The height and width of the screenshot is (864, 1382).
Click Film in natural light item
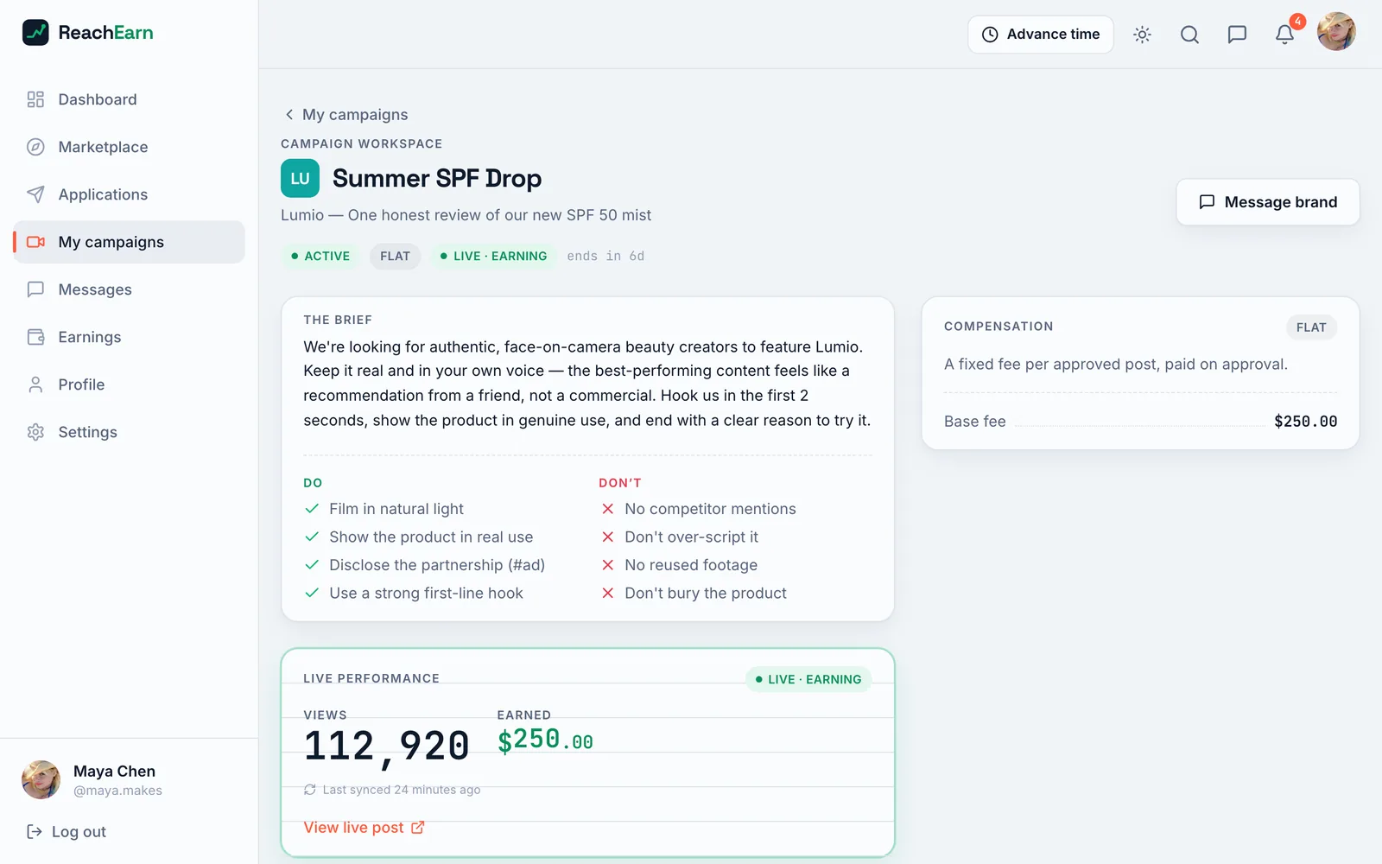[x=385, y=509]
